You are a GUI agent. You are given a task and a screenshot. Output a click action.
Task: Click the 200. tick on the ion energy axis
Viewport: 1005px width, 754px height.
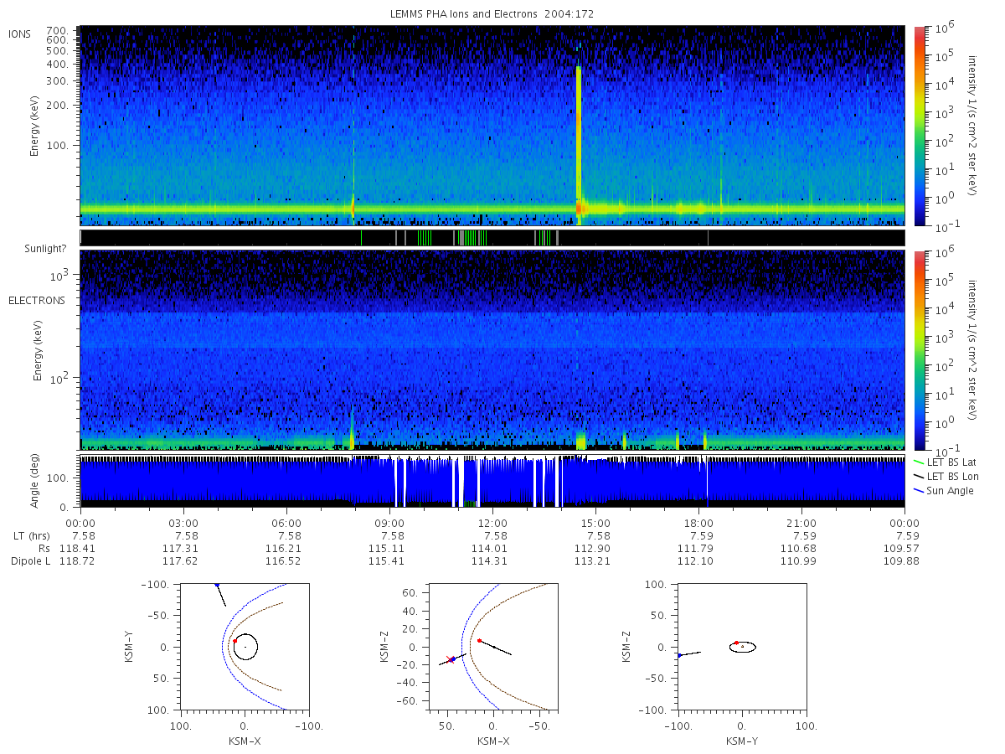pyautogui.click(x=58, y=106)
